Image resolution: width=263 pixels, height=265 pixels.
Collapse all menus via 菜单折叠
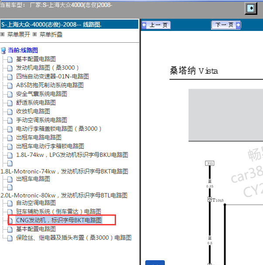[51, 34]
